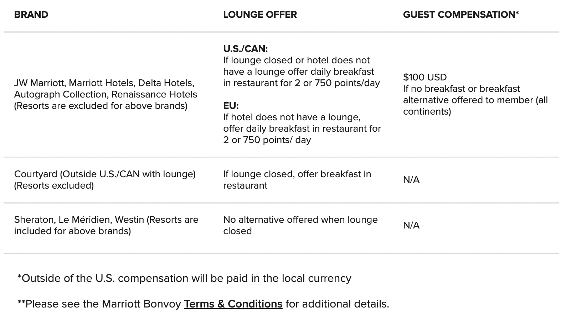Click the LOUNGE OFFER column header
Screen dimensions: 561x326
click(260, 15)
